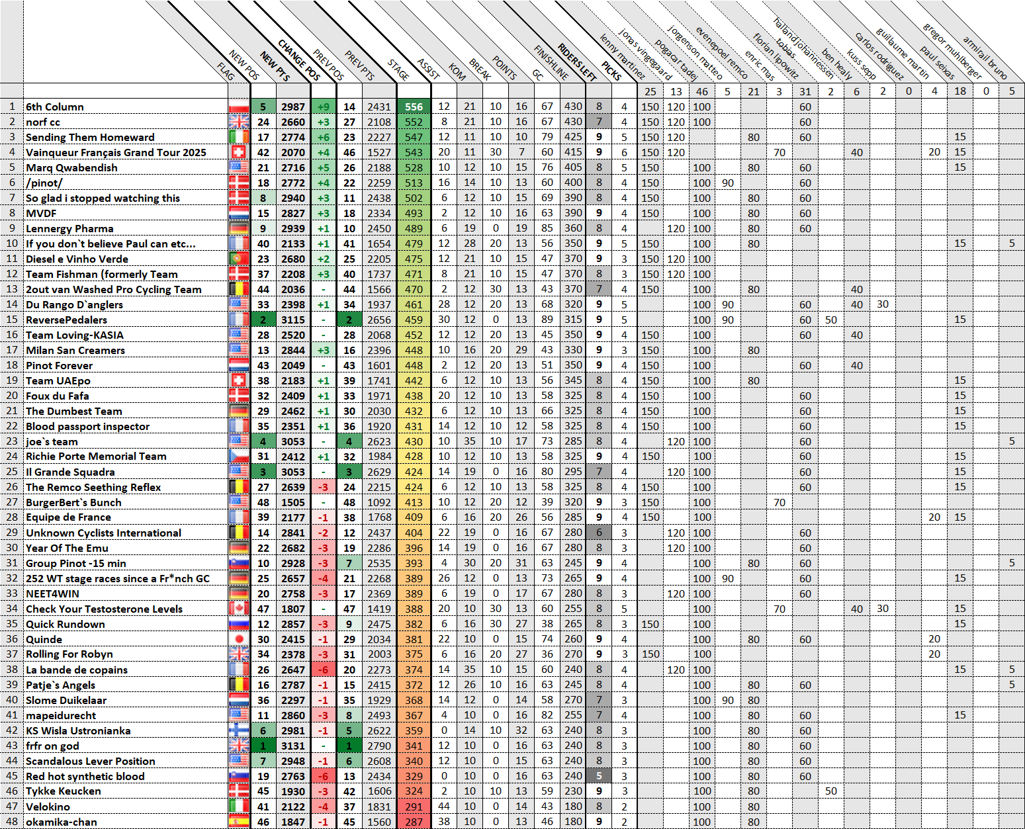
Task: Select the Spanish flag beside okamika-chan
Action: coord(239,822)
